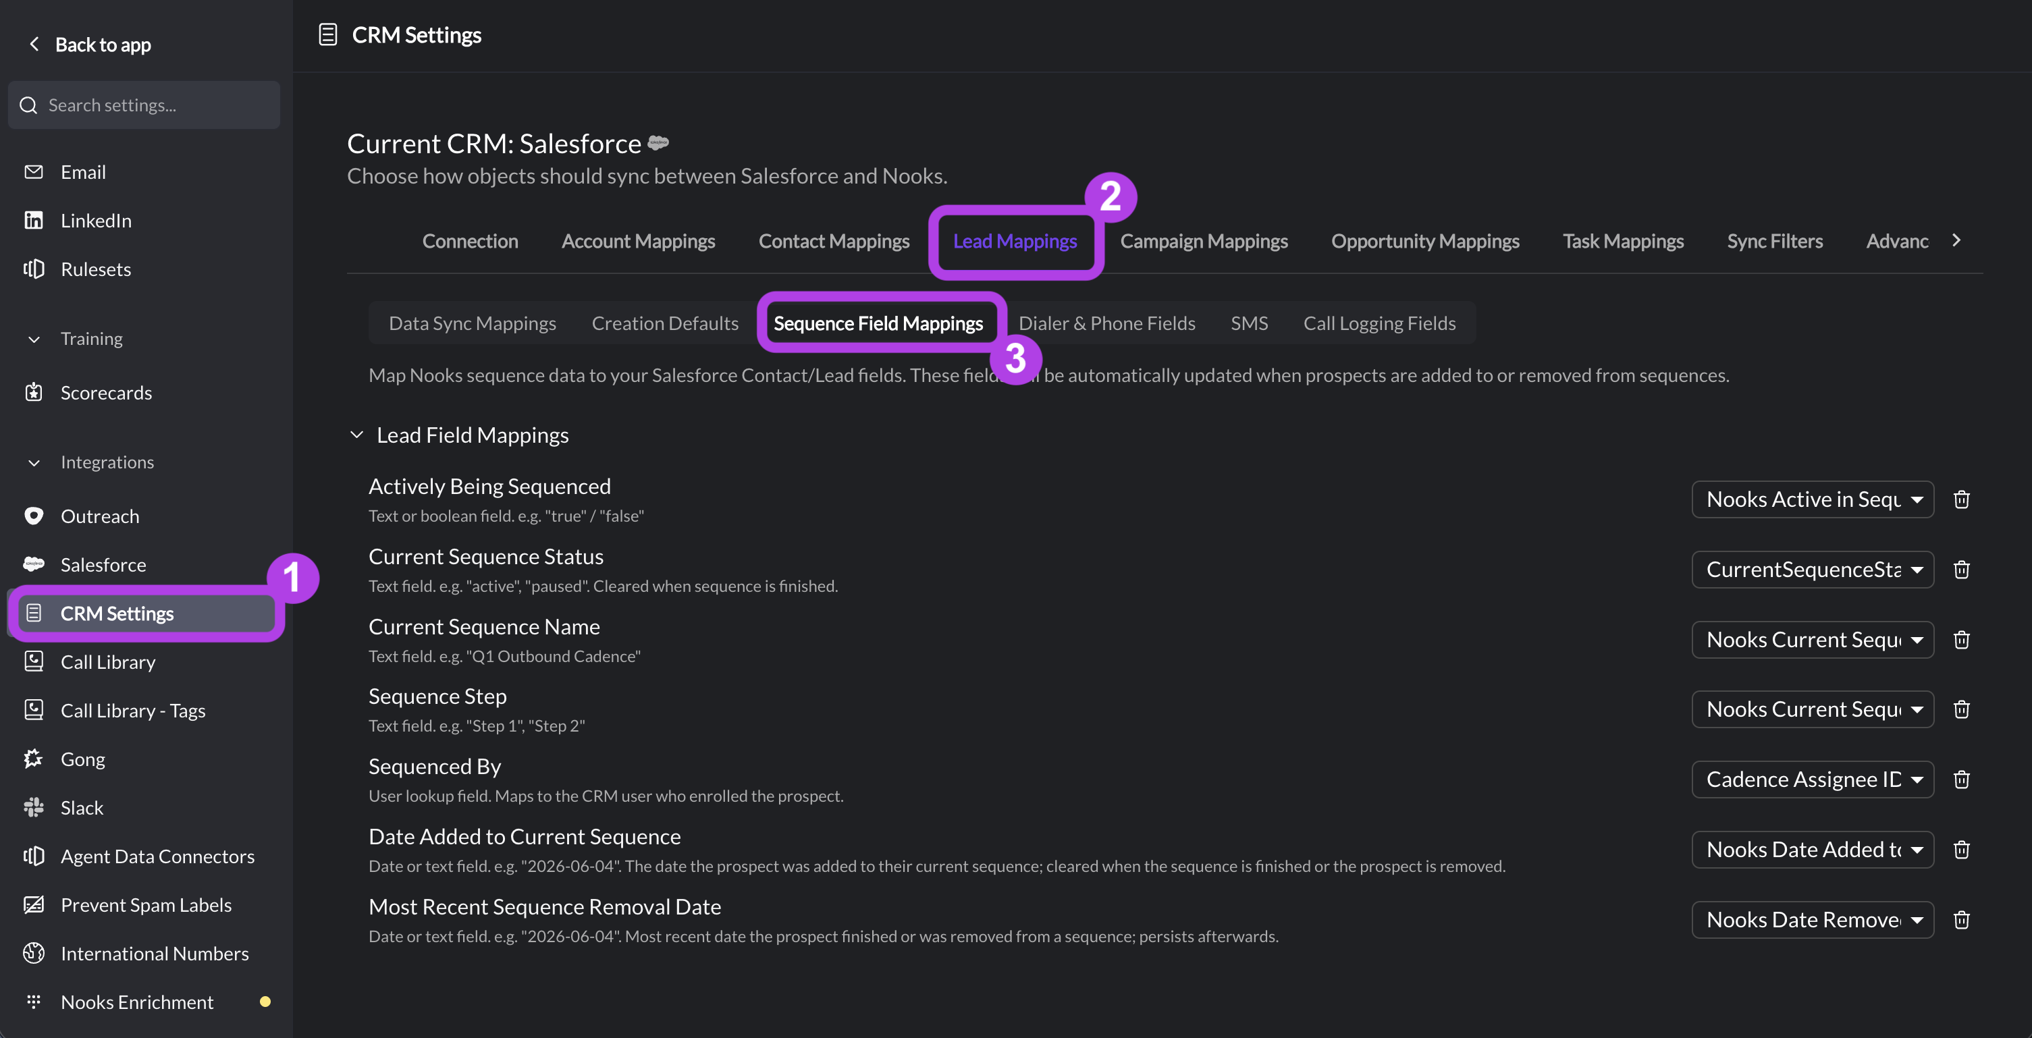Switch to the partially hidden Advanced tab
The width and height of the screenshot is (2032, 1038).
(x=1897, y=240)
